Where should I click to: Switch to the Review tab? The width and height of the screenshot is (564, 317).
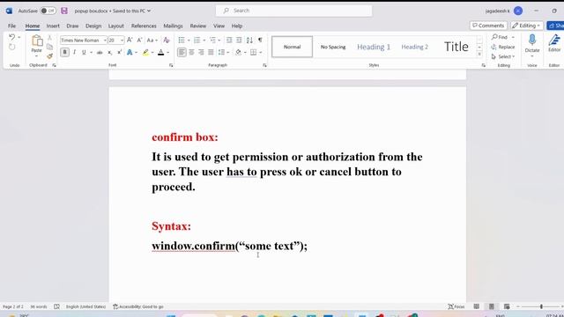(x=197, y=26)
